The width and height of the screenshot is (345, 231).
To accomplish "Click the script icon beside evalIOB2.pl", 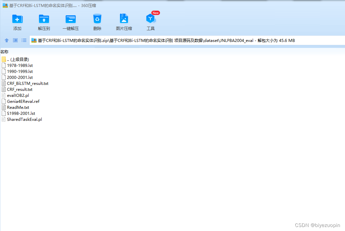I will [4, 95].
